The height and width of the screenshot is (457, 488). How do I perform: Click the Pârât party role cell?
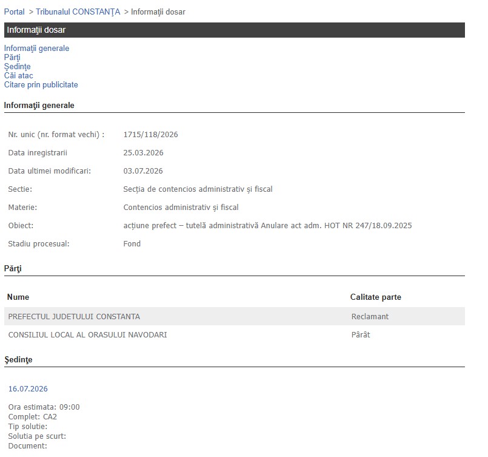[x=361, y=335]
